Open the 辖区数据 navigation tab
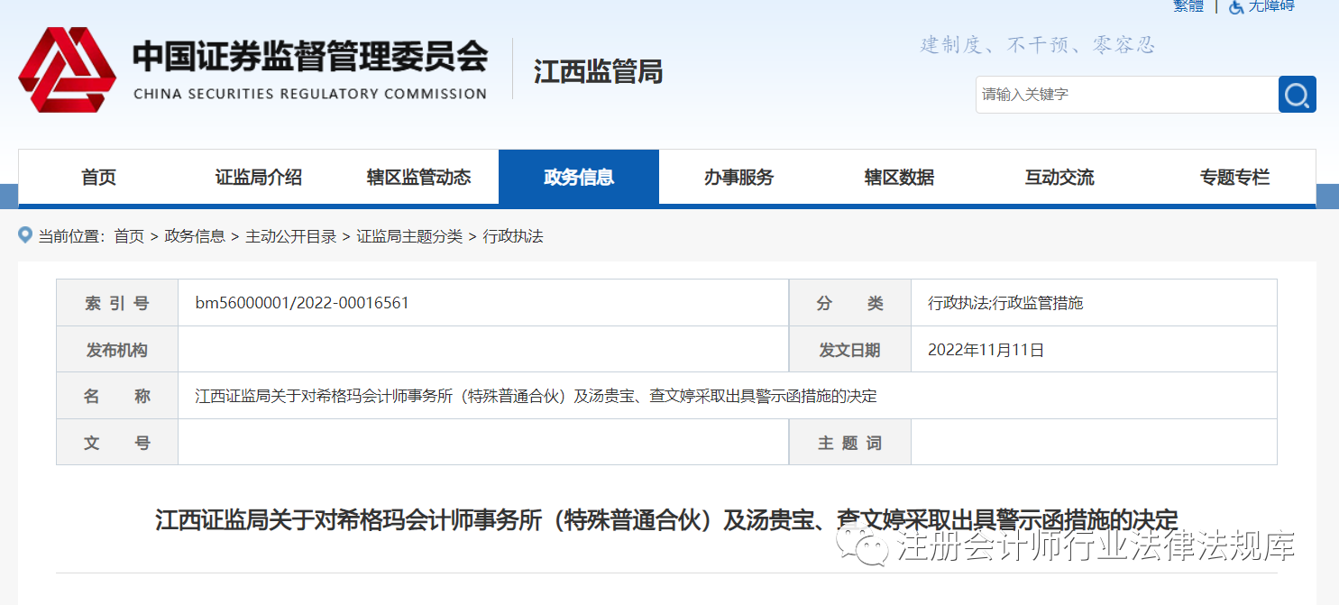This screenshot has width=1339, height=605. (x=899, y=178)
